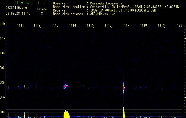
Task: Click the 1.0 kHz frequency label
Action: 2,53
